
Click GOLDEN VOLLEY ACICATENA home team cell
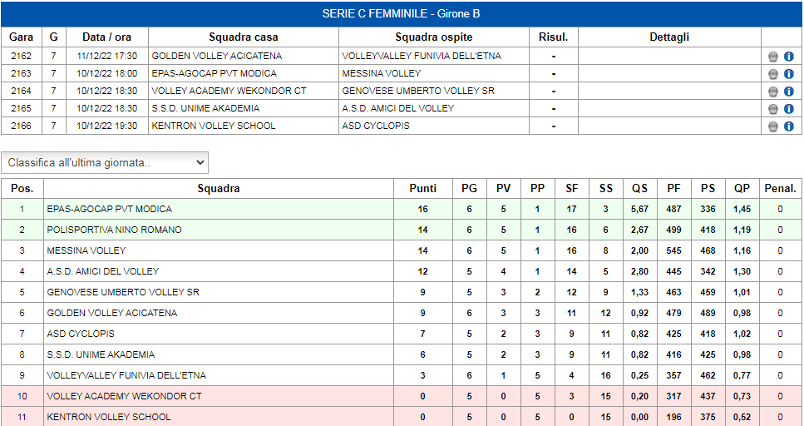(244, 56)
